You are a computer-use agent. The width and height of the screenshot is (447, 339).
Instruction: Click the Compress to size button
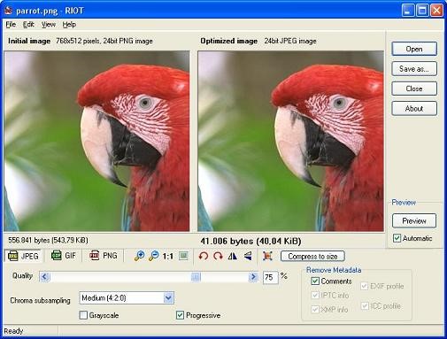[312, 256]
